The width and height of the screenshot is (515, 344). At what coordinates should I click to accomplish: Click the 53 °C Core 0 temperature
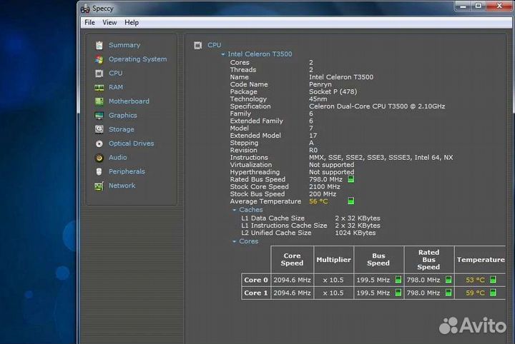475,280
